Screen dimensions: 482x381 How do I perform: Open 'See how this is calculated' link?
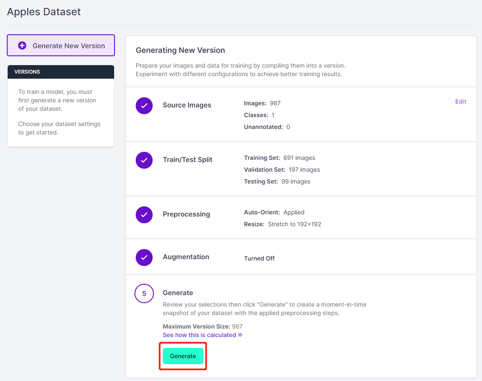[x=199, y=335]
